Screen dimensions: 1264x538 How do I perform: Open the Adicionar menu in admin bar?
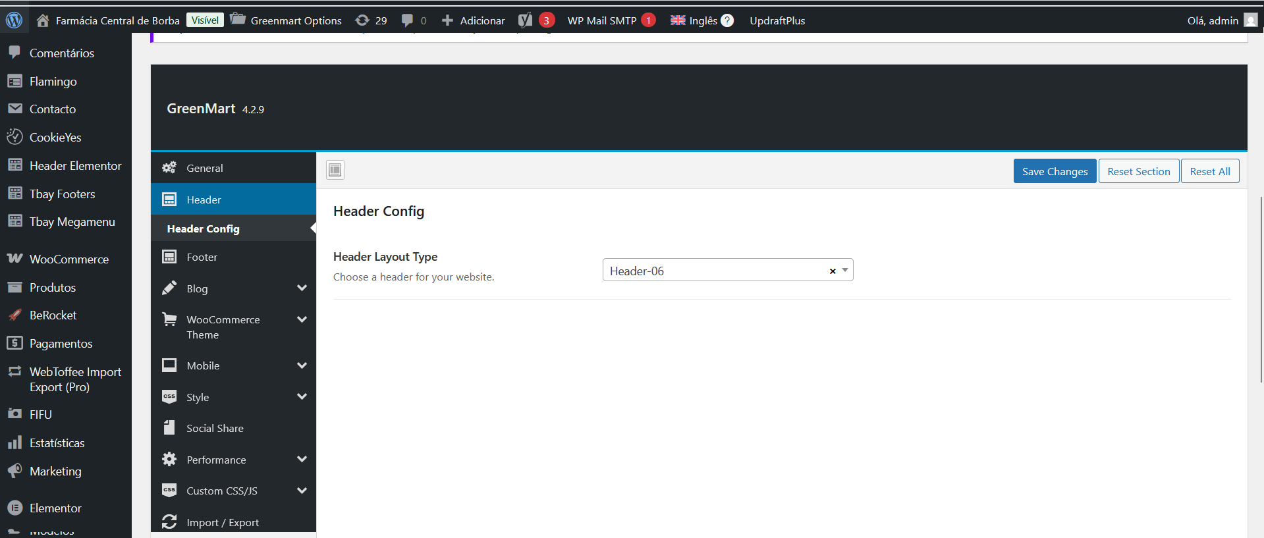[x=473, y=20]
